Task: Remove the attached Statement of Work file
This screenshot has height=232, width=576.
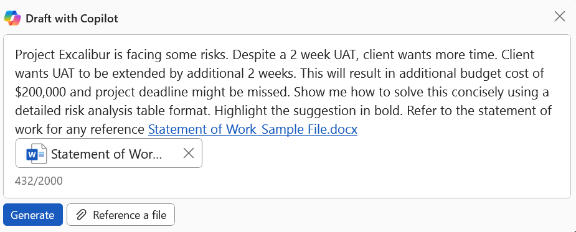Action: [x=189, y=154]
